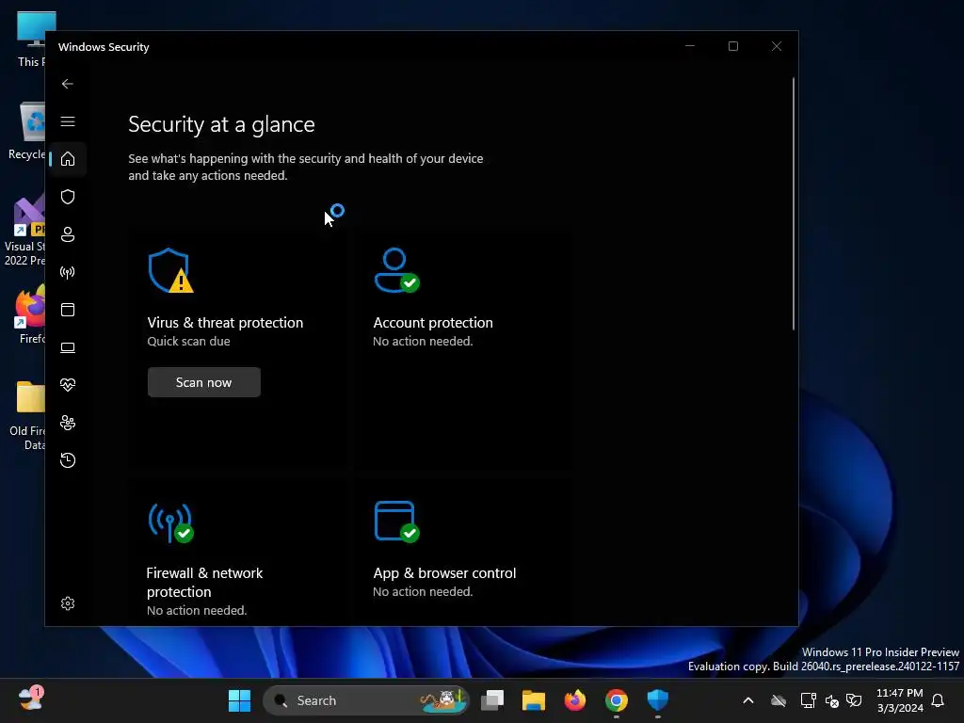Open Account protection heading
964x723 pixels.
(x=433, y=323)
